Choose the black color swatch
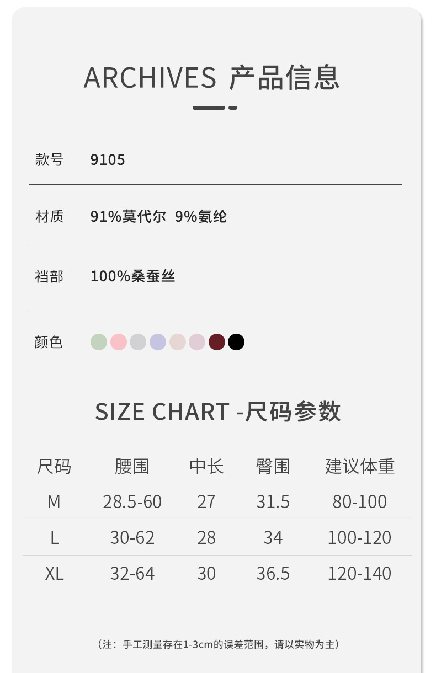 [236, 342]
